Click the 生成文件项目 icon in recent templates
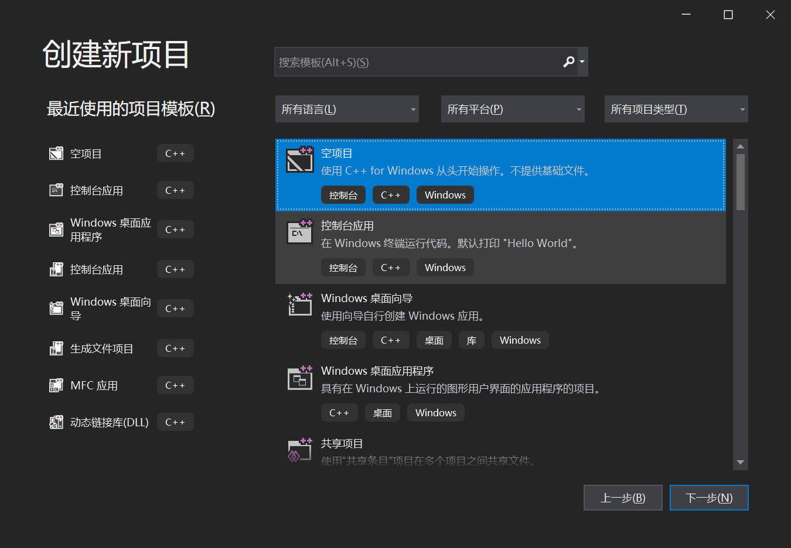The height and width of the screenshot is (548, 791). (x=56, y=348)
